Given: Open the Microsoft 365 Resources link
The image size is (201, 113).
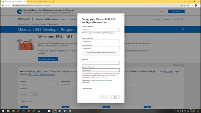Looking at the screenshot, I should 41,74.
